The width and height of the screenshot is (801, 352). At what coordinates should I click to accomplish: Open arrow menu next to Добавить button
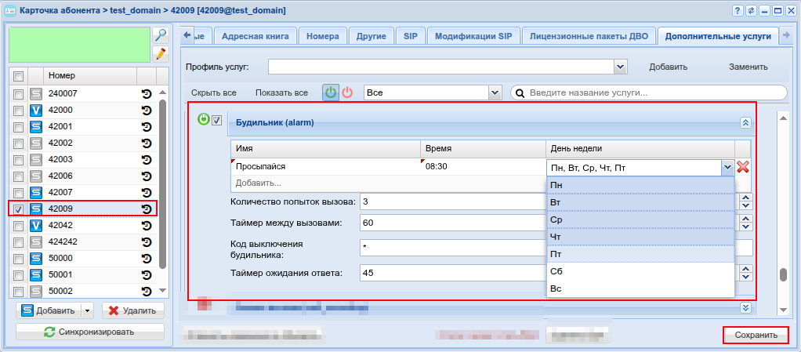[87, 310]
